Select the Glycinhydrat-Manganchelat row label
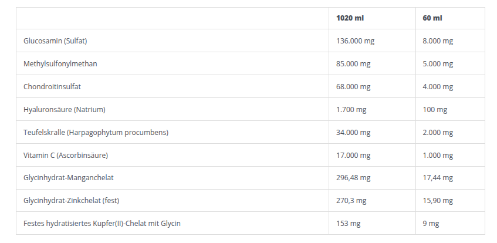 68,178
